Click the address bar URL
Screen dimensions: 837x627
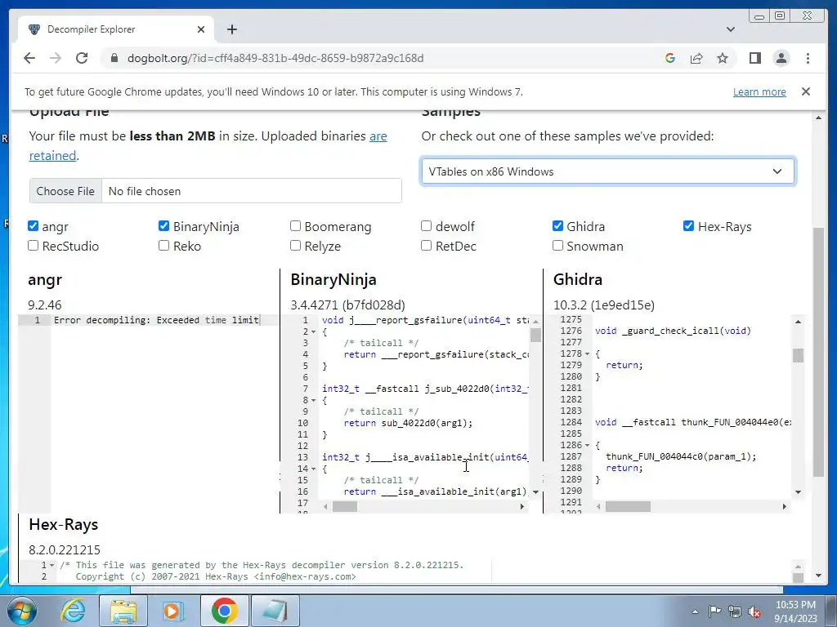275,58
